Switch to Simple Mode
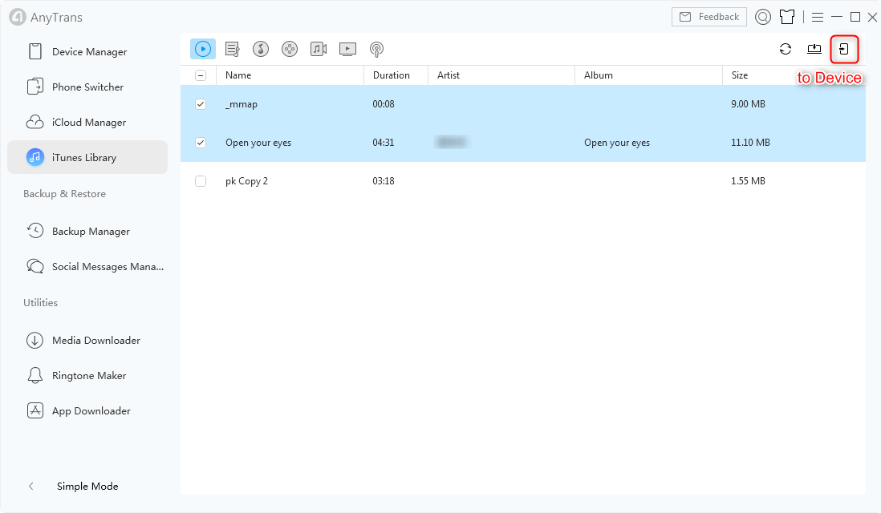This screenshot has width=881, height=513. tap(87, 486)
